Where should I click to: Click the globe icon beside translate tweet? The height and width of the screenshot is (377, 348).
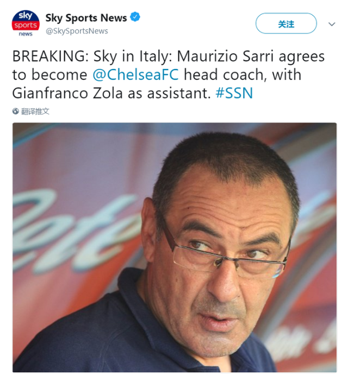tap(16, 111)
